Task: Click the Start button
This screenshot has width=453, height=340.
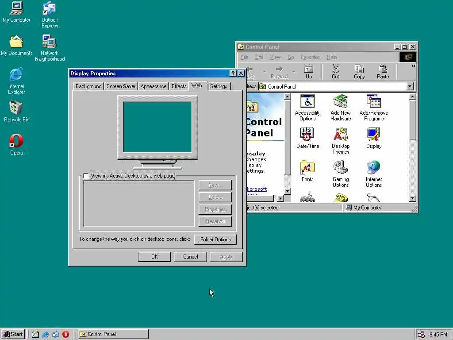Action: (13, 334)
